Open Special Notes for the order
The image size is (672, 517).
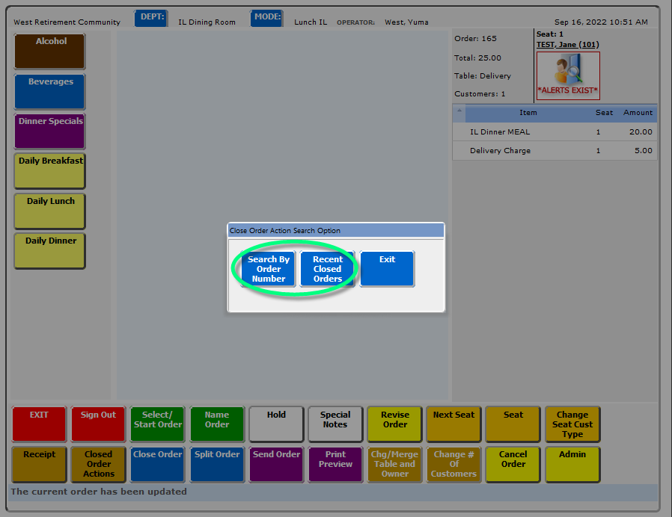click(x=335, y=424)
